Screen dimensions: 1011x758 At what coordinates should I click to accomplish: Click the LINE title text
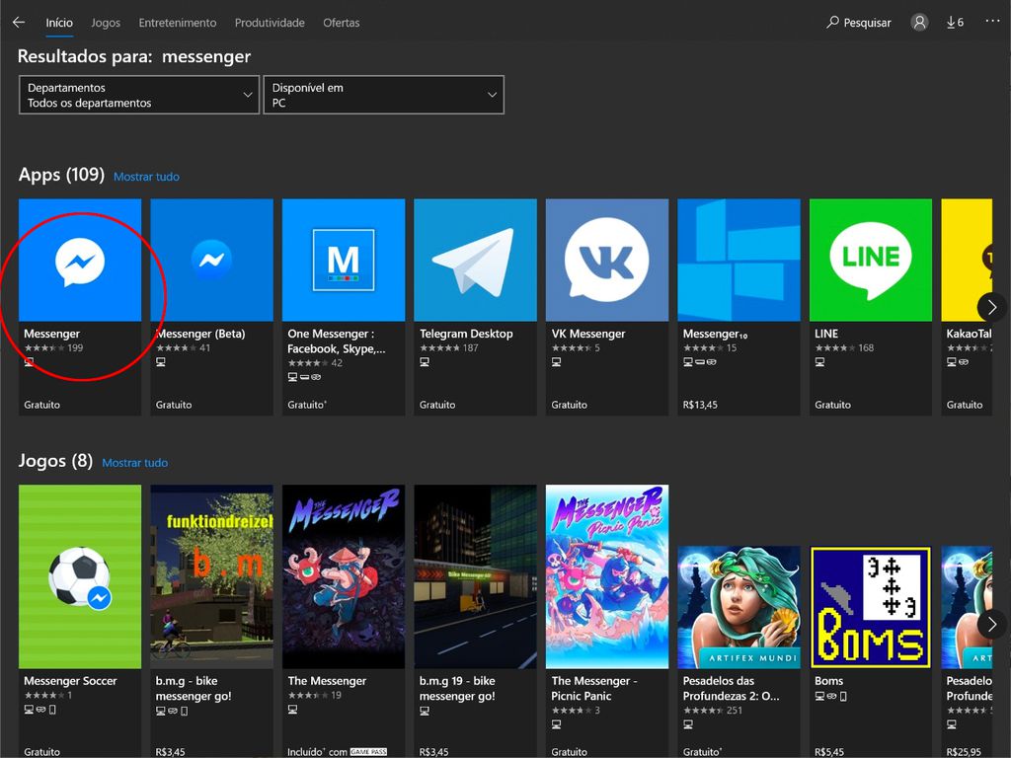tap(826, 334)
